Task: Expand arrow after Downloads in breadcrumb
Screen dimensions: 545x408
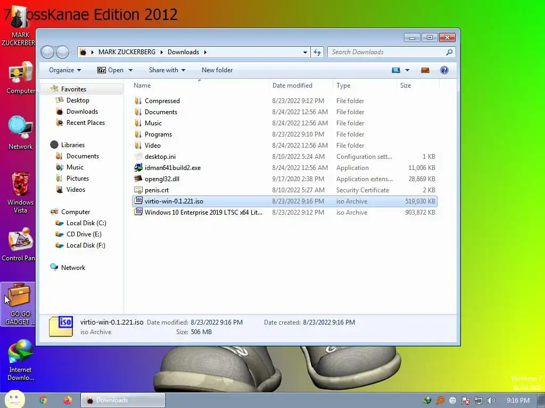Action: (x=205, y=52)
